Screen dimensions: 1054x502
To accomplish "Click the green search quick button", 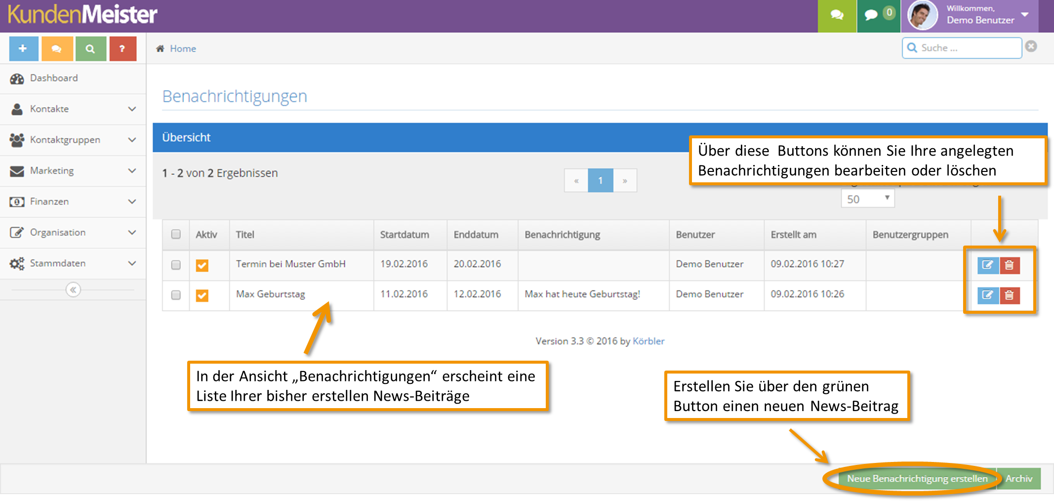I will pyautogui.click(x=90, y=48).
